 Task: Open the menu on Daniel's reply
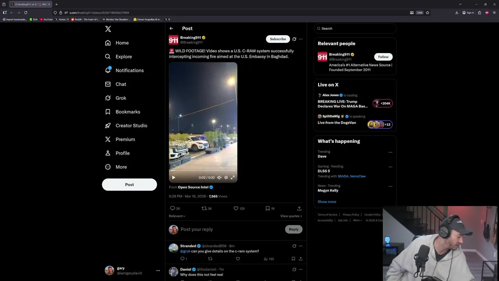pos(301,269)
